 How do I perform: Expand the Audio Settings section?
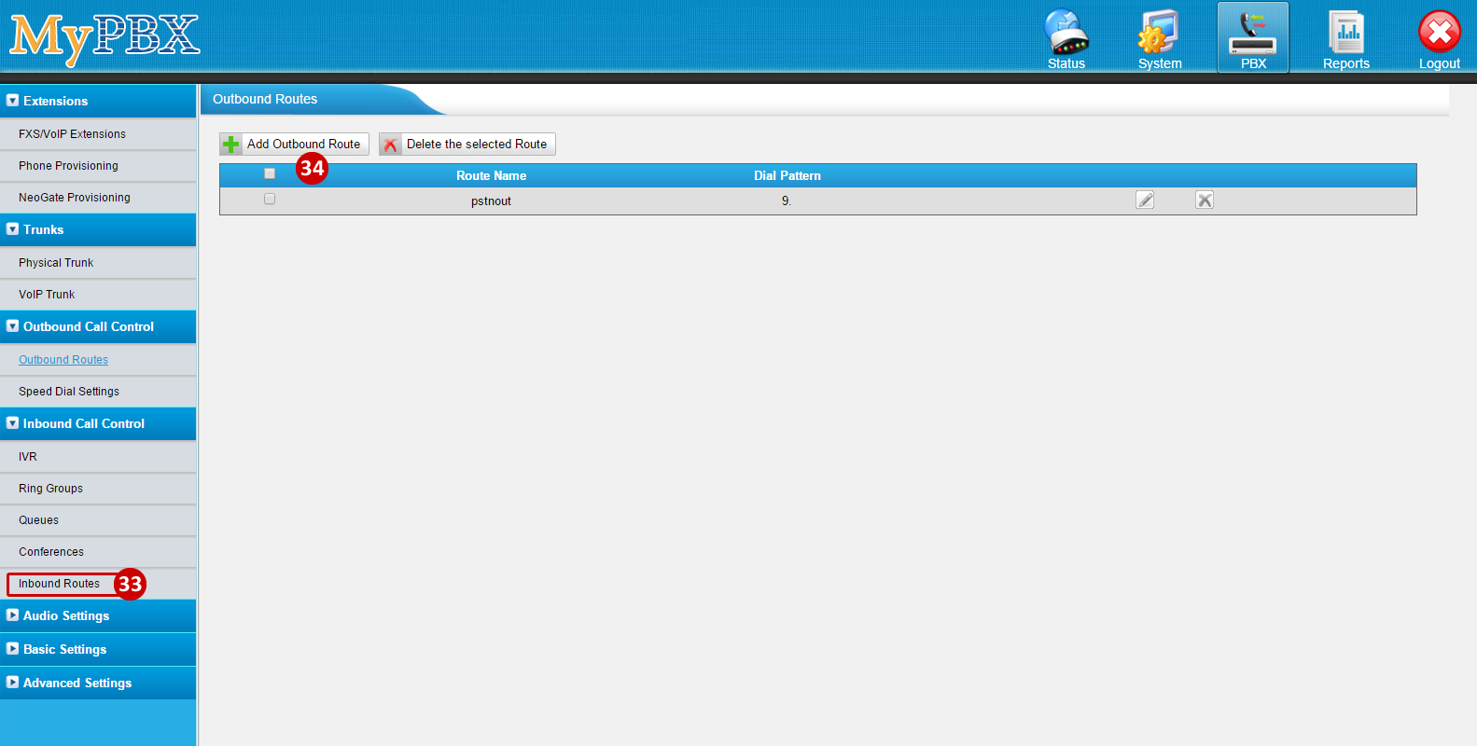coord(66,615)
